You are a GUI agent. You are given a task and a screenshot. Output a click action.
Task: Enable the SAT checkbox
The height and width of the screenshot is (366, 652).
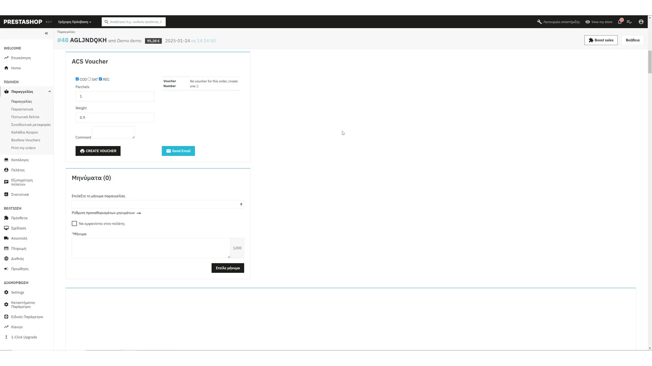tap(89, 79)
